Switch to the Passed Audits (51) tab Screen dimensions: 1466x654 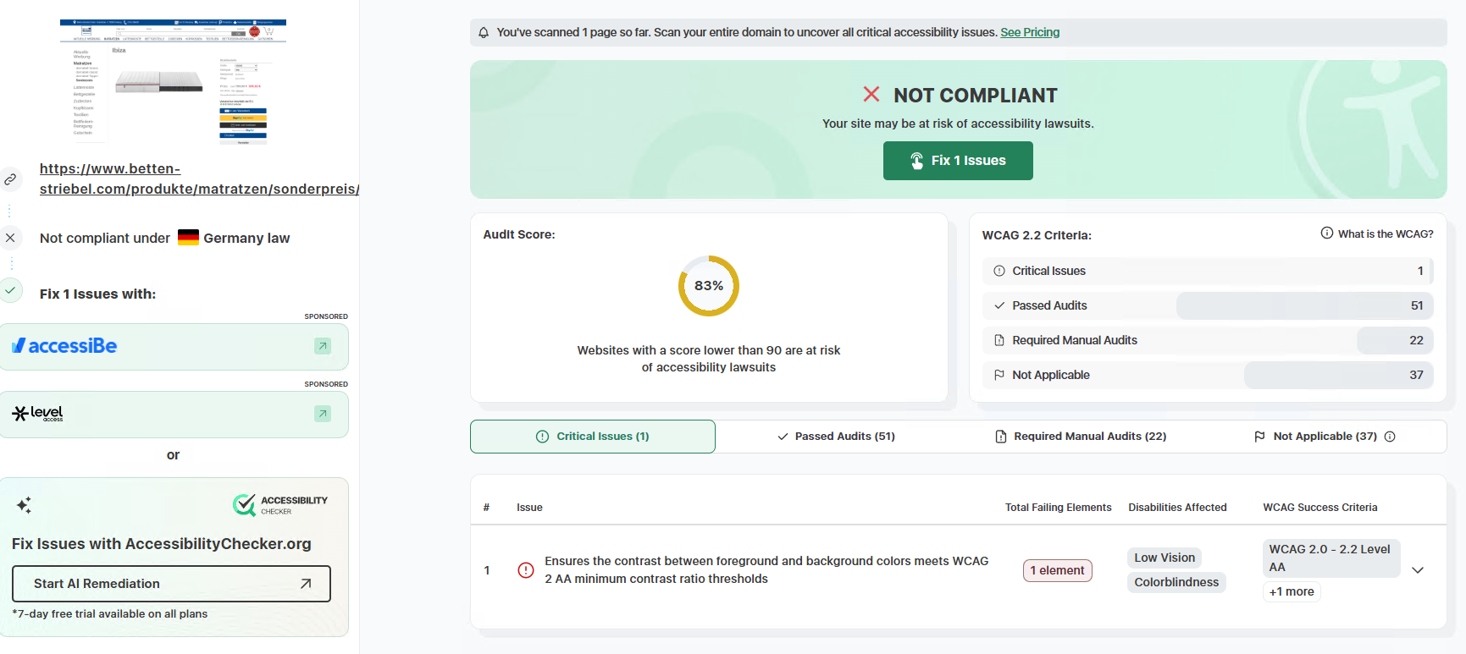[836, 437]
